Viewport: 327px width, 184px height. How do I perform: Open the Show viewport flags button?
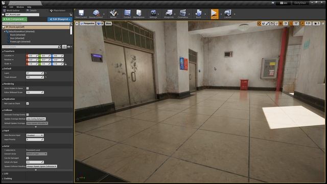[108, 24]
